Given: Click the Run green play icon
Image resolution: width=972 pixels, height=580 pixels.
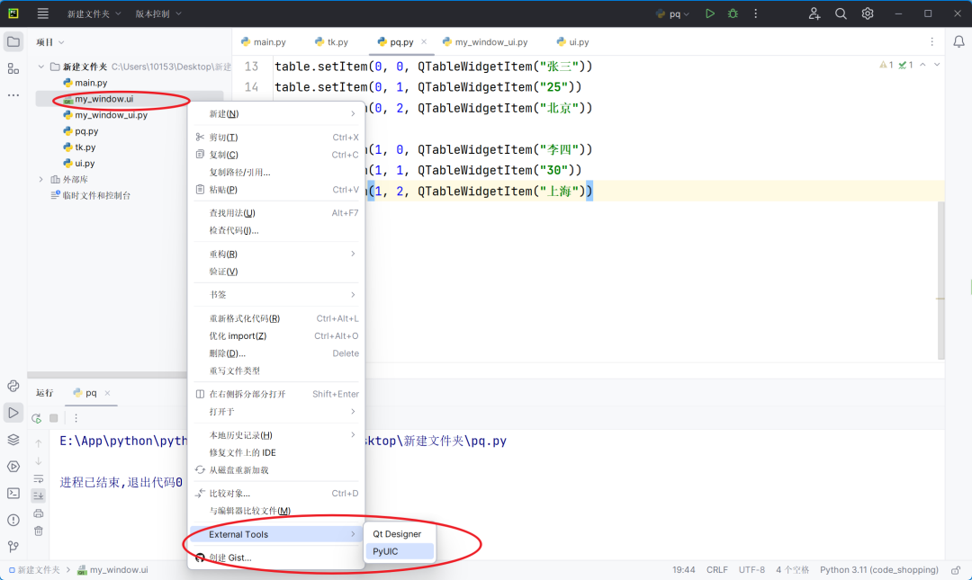Looking at the screenshot, I should [710, 13].
